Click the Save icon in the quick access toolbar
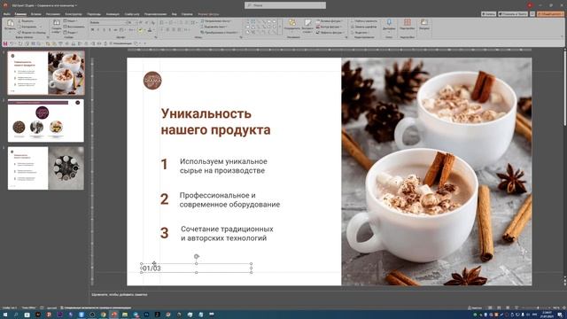This screenshot has width=567, height=319. (5, 43)
